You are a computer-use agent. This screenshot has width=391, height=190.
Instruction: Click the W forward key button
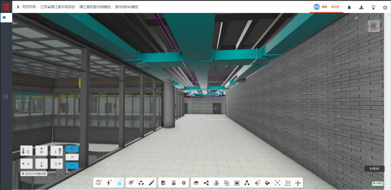pyautogui.click(x=41, y=151)
